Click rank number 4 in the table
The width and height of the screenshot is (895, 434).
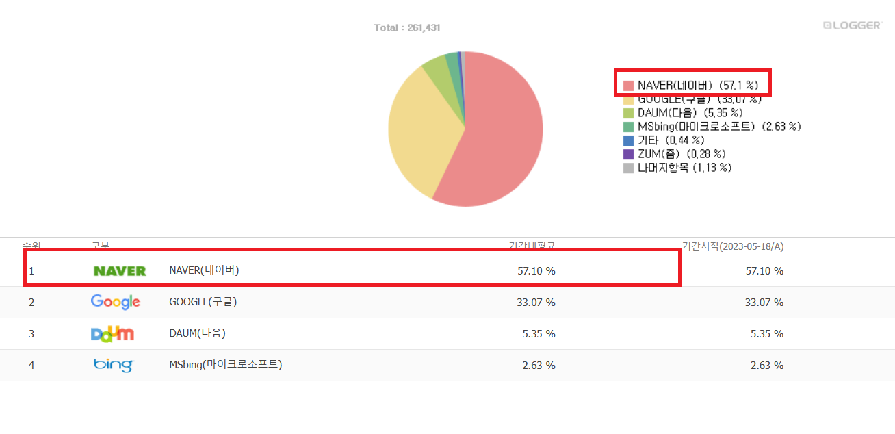(x=31, y=366)
